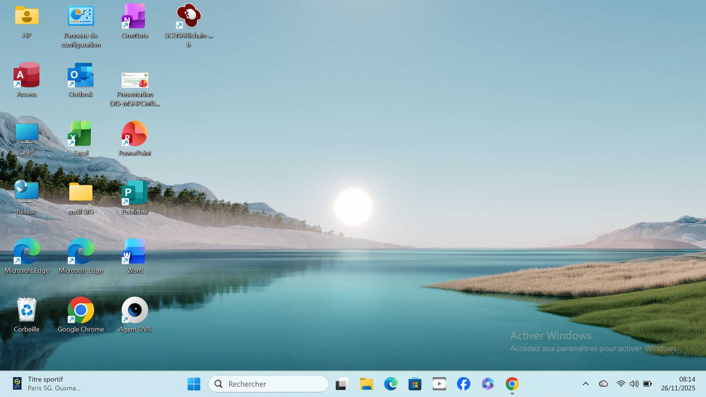Open Facebook from the taskbar
Image resolution: width=706 pixels, height=397 pixels.
tap(463, 384)
